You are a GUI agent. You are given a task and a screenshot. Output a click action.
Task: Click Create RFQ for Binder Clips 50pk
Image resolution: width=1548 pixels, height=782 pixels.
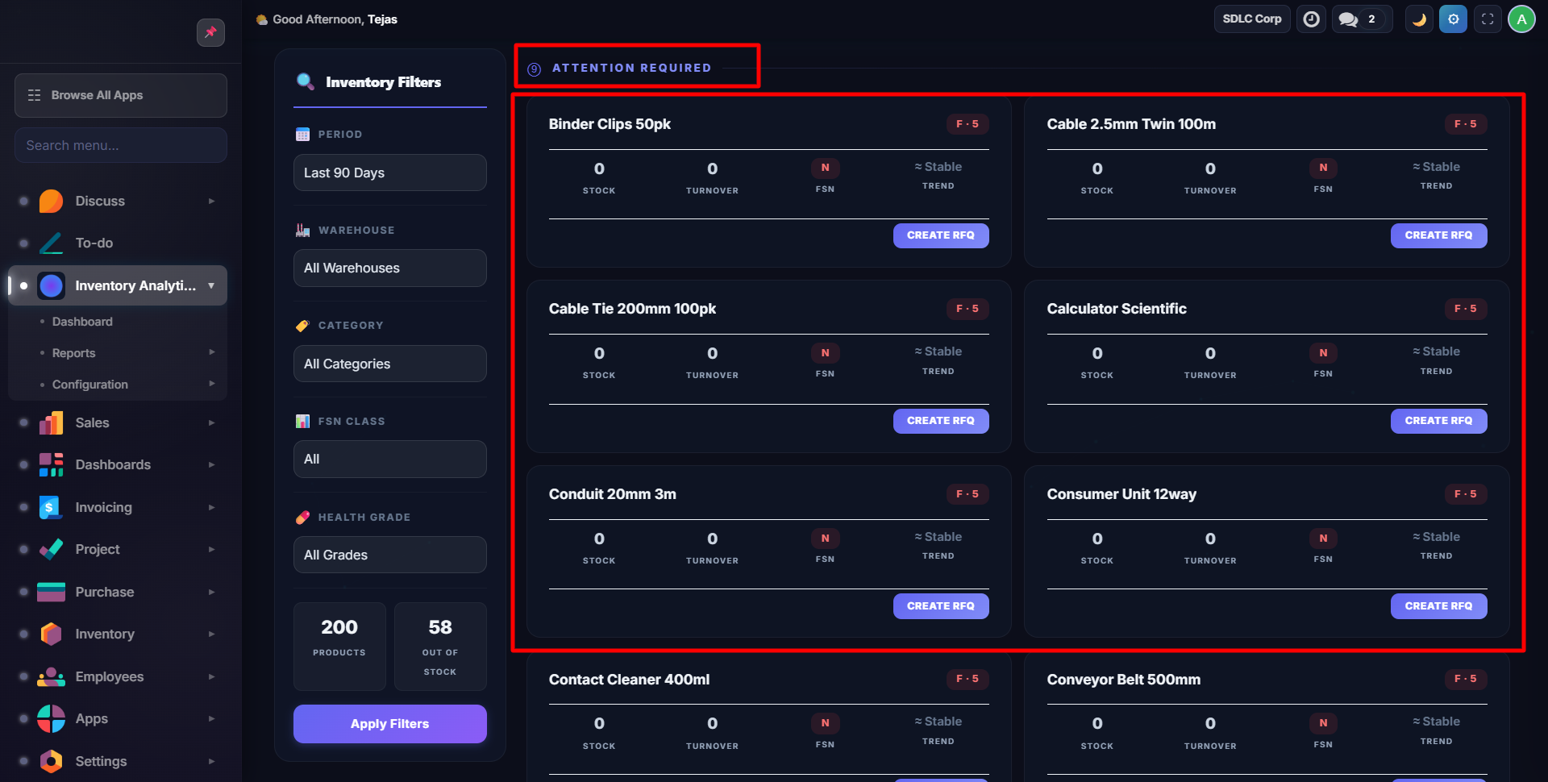940,235
